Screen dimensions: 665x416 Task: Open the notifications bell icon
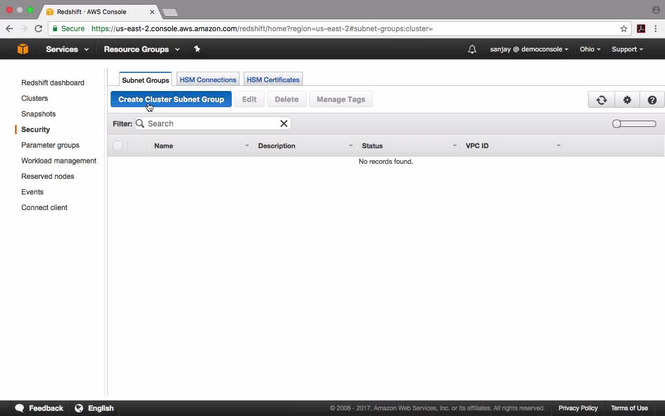(472, 49)
